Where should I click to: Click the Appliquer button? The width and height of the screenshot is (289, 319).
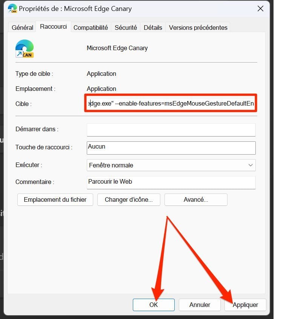[245, 305]
